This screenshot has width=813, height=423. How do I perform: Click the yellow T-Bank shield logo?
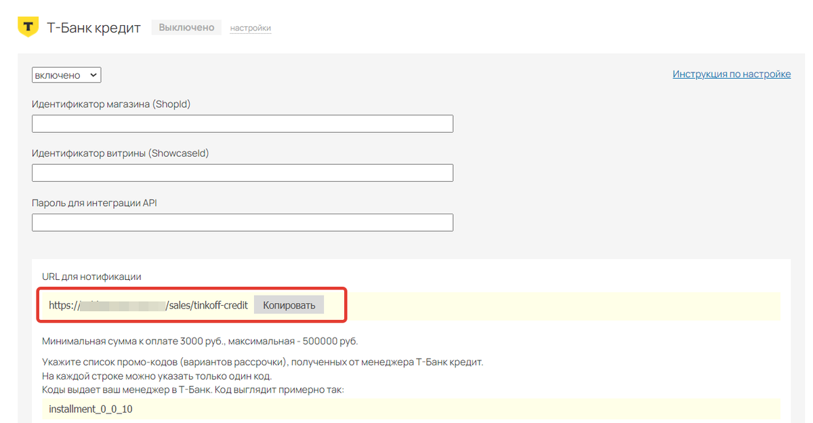point(28,27)
